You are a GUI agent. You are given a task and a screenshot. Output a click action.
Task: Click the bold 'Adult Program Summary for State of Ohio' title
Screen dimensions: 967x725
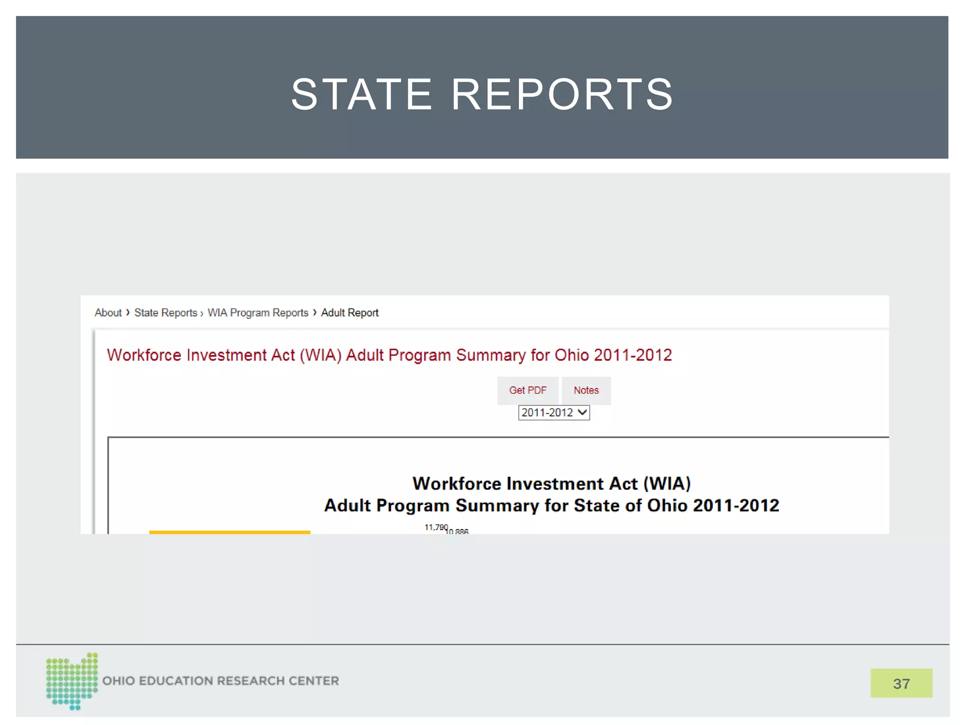tap(551, 506)
